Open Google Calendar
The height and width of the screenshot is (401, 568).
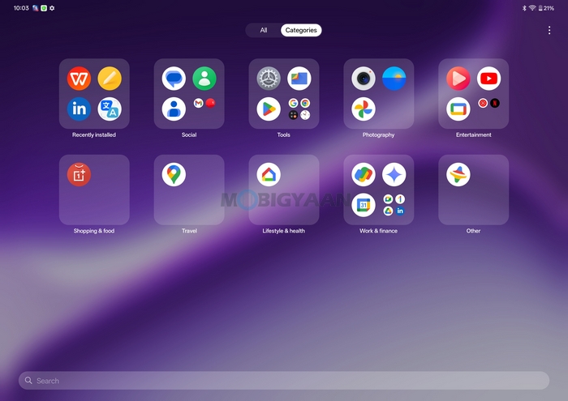coord(364,205)
